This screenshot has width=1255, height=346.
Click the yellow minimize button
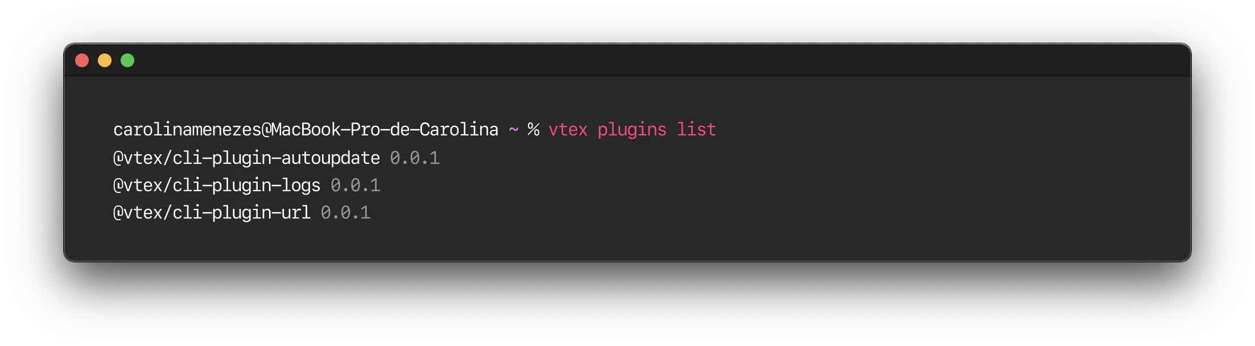tap(105, 59)
